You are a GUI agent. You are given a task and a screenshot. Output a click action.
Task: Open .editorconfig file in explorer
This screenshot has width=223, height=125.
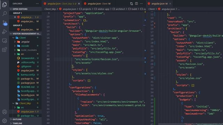click(x=25, y=62)
